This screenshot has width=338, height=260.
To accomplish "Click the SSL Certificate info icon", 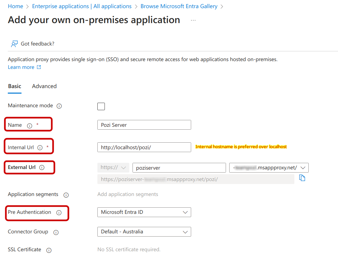I will (49, 250).
